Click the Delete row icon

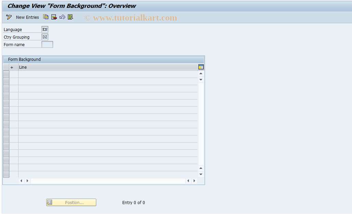(54, 17)
